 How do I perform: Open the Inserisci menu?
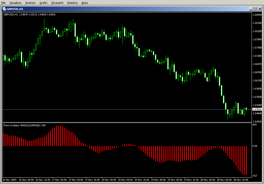[x=30, y=3]
